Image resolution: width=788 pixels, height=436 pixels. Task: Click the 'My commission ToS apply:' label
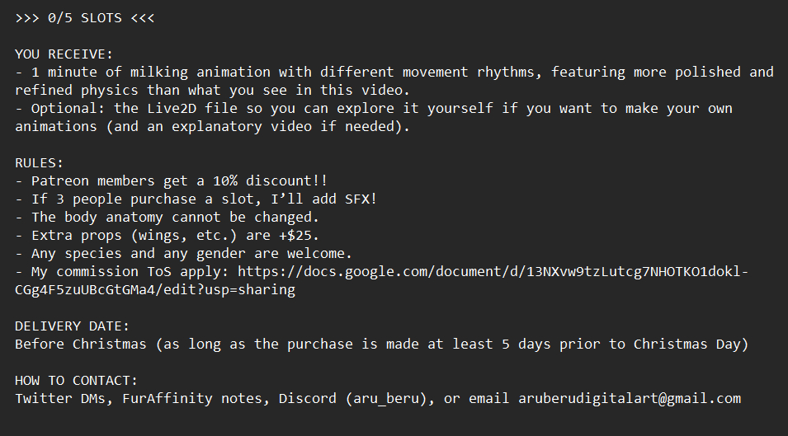pyautogui.click(x=130, y=272)
